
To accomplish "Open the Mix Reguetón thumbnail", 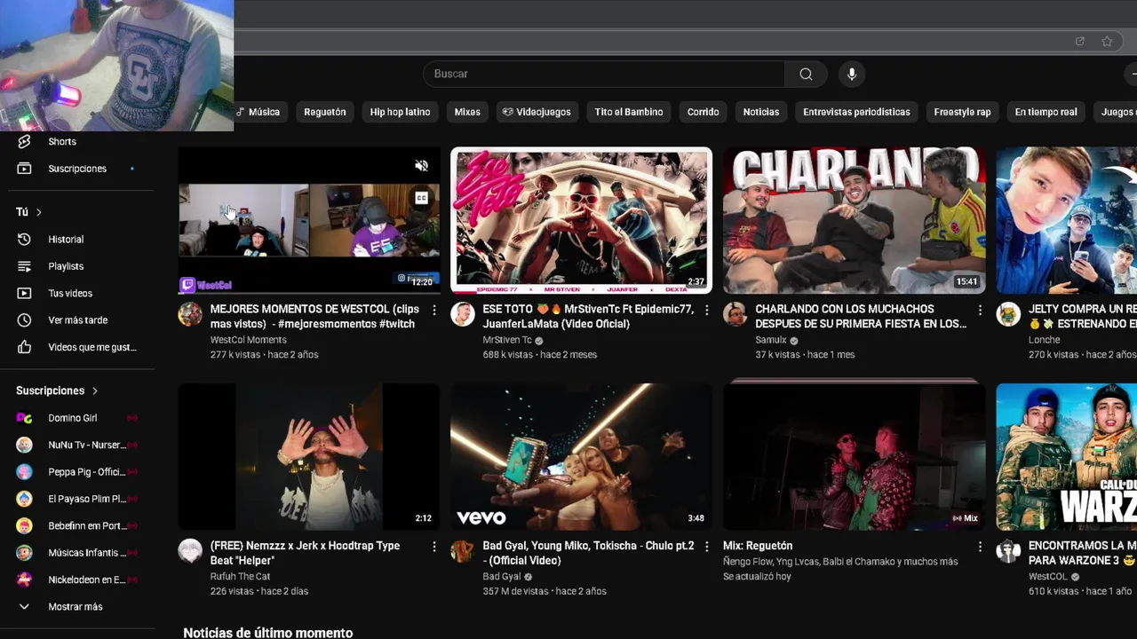I will pyautogui.click(x=854, y=455).
